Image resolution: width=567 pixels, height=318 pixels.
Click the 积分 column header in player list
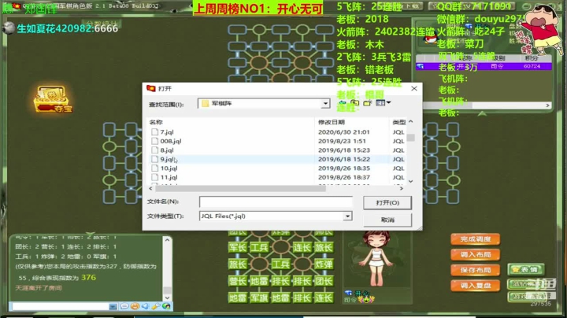coord(532,57)
